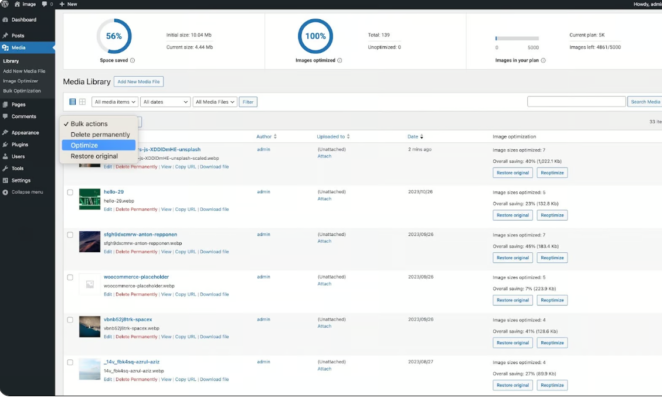The image size is (662, 398).
Task: Click the WordPress logo icon
Action: (5, 4)
